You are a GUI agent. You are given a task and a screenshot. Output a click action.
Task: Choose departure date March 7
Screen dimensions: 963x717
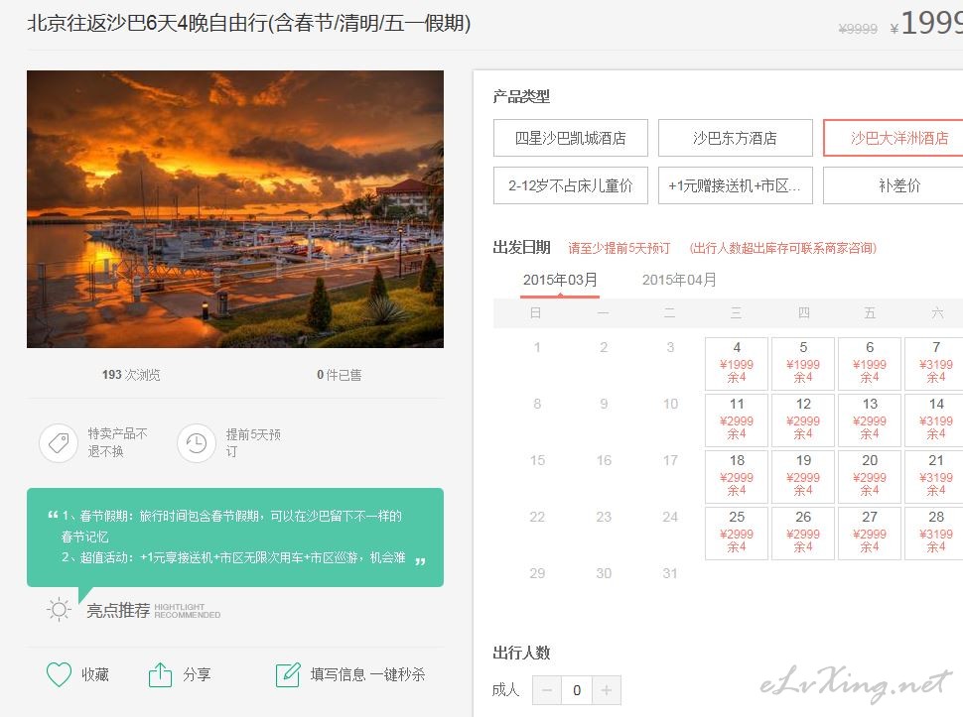[x=934, y=364]
